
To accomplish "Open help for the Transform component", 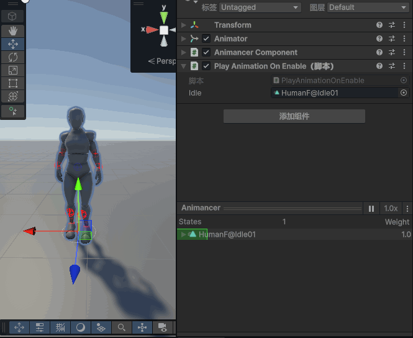I will pyautogui.click(x=379, y=25).
